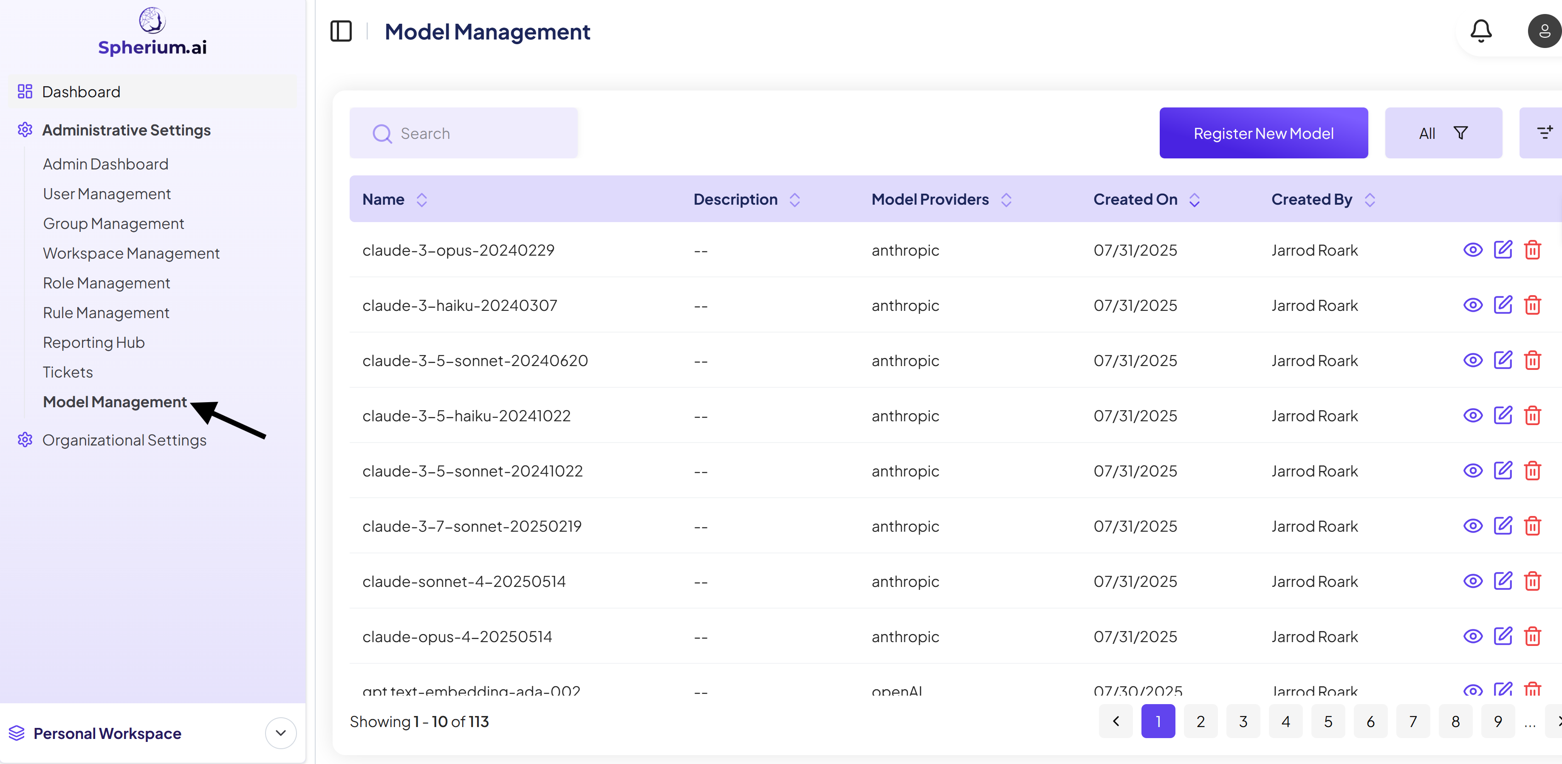Edit claude-3-5-sonnet-20240620 model
Screen dimensions: 1562x764
pos(1503,360)
